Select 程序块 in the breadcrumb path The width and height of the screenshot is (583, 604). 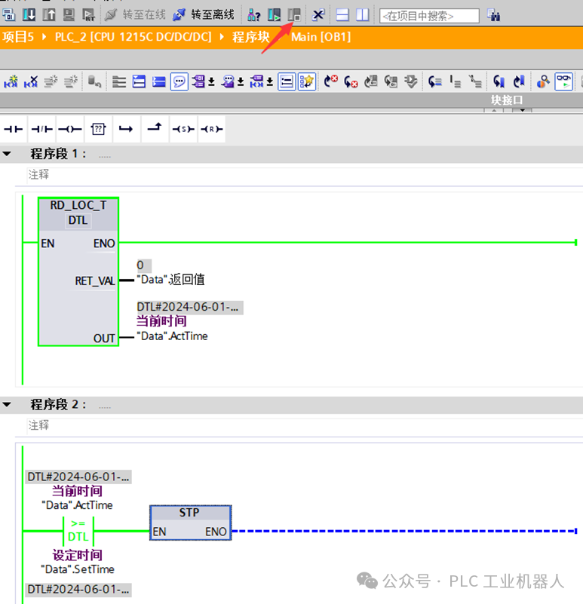[x=251, y=37]
